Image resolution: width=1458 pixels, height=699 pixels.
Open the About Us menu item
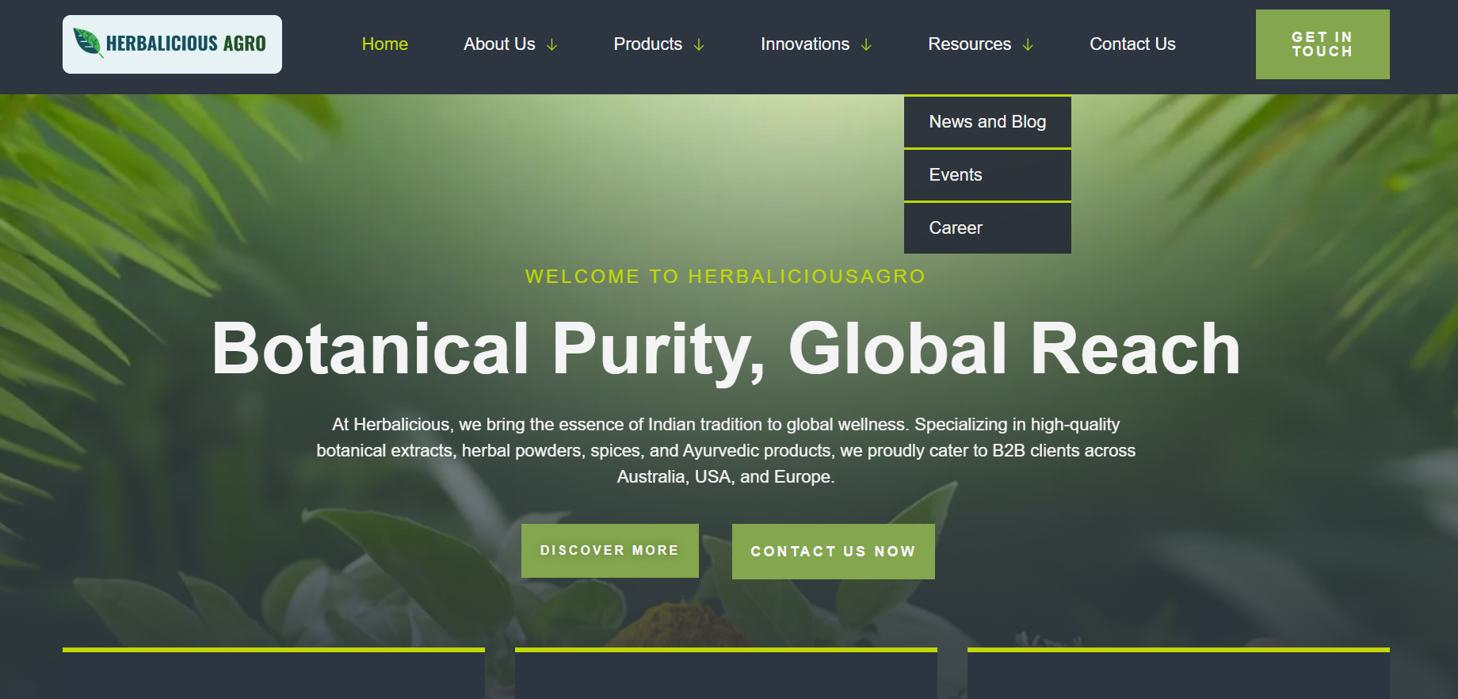coord(499,44)
